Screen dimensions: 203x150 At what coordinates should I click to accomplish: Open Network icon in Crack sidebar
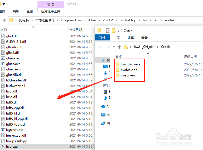pos(103,123)
